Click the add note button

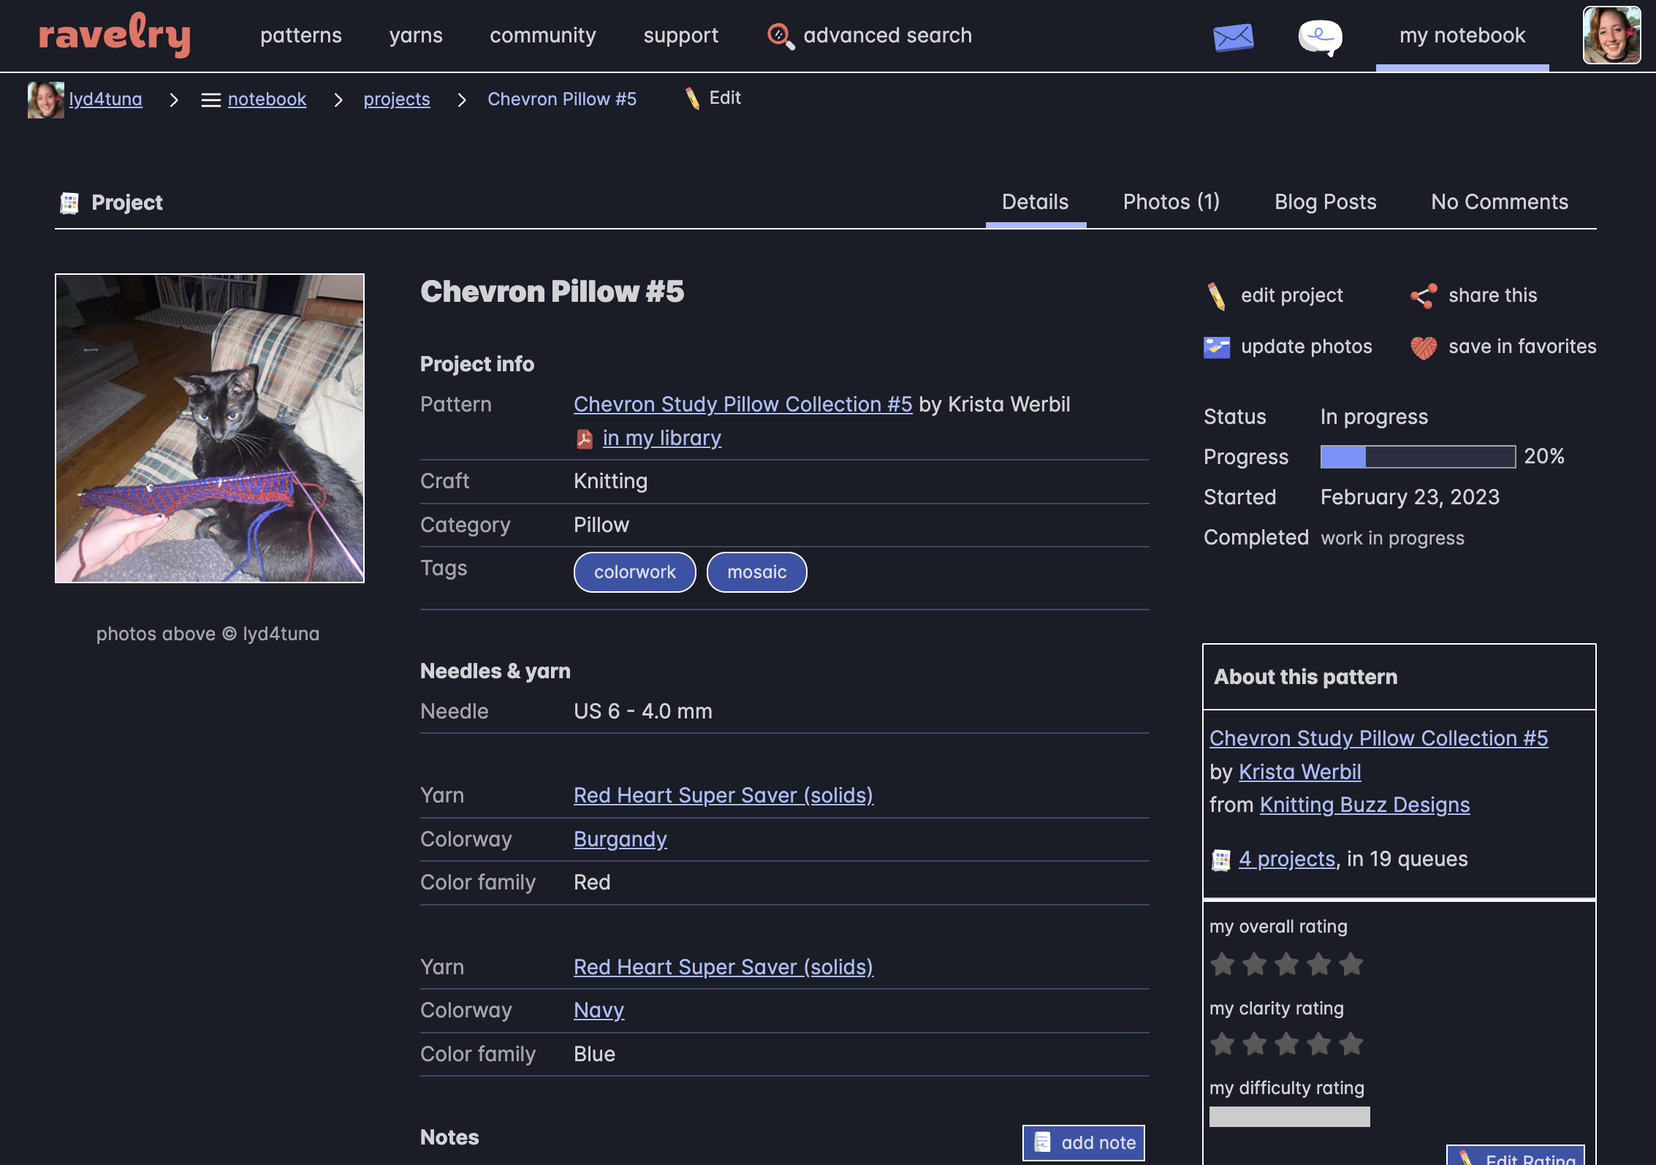point(1083,1142)
